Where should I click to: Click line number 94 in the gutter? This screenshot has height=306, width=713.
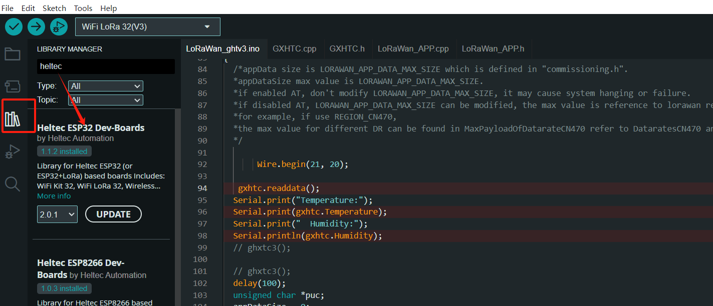click(x=202, y=188)
